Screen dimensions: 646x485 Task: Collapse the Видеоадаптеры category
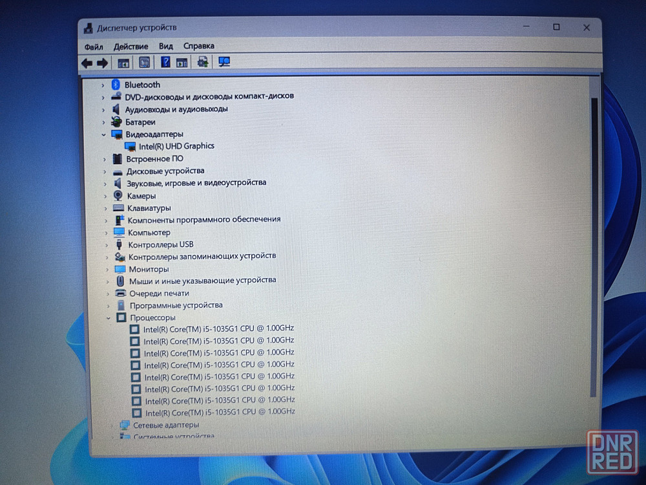tap(104, 135)
